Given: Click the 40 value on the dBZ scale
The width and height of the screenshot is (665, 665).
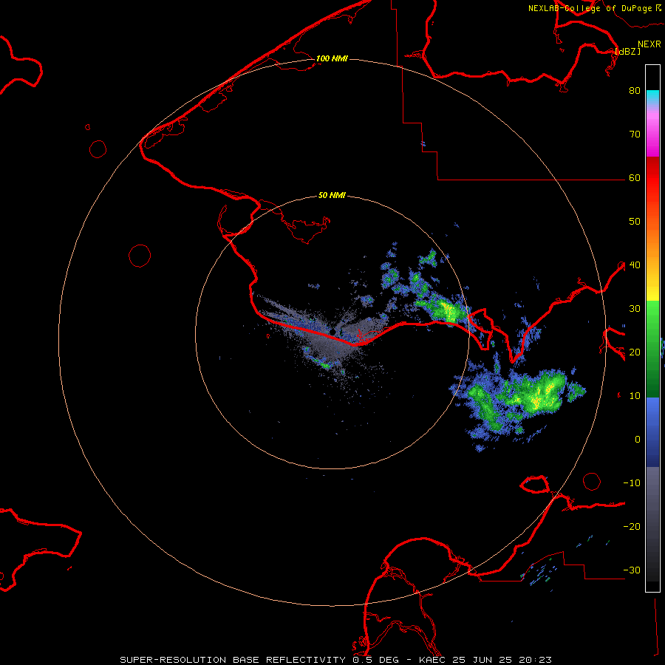Looking at the screenshot, I should point(635,265).
